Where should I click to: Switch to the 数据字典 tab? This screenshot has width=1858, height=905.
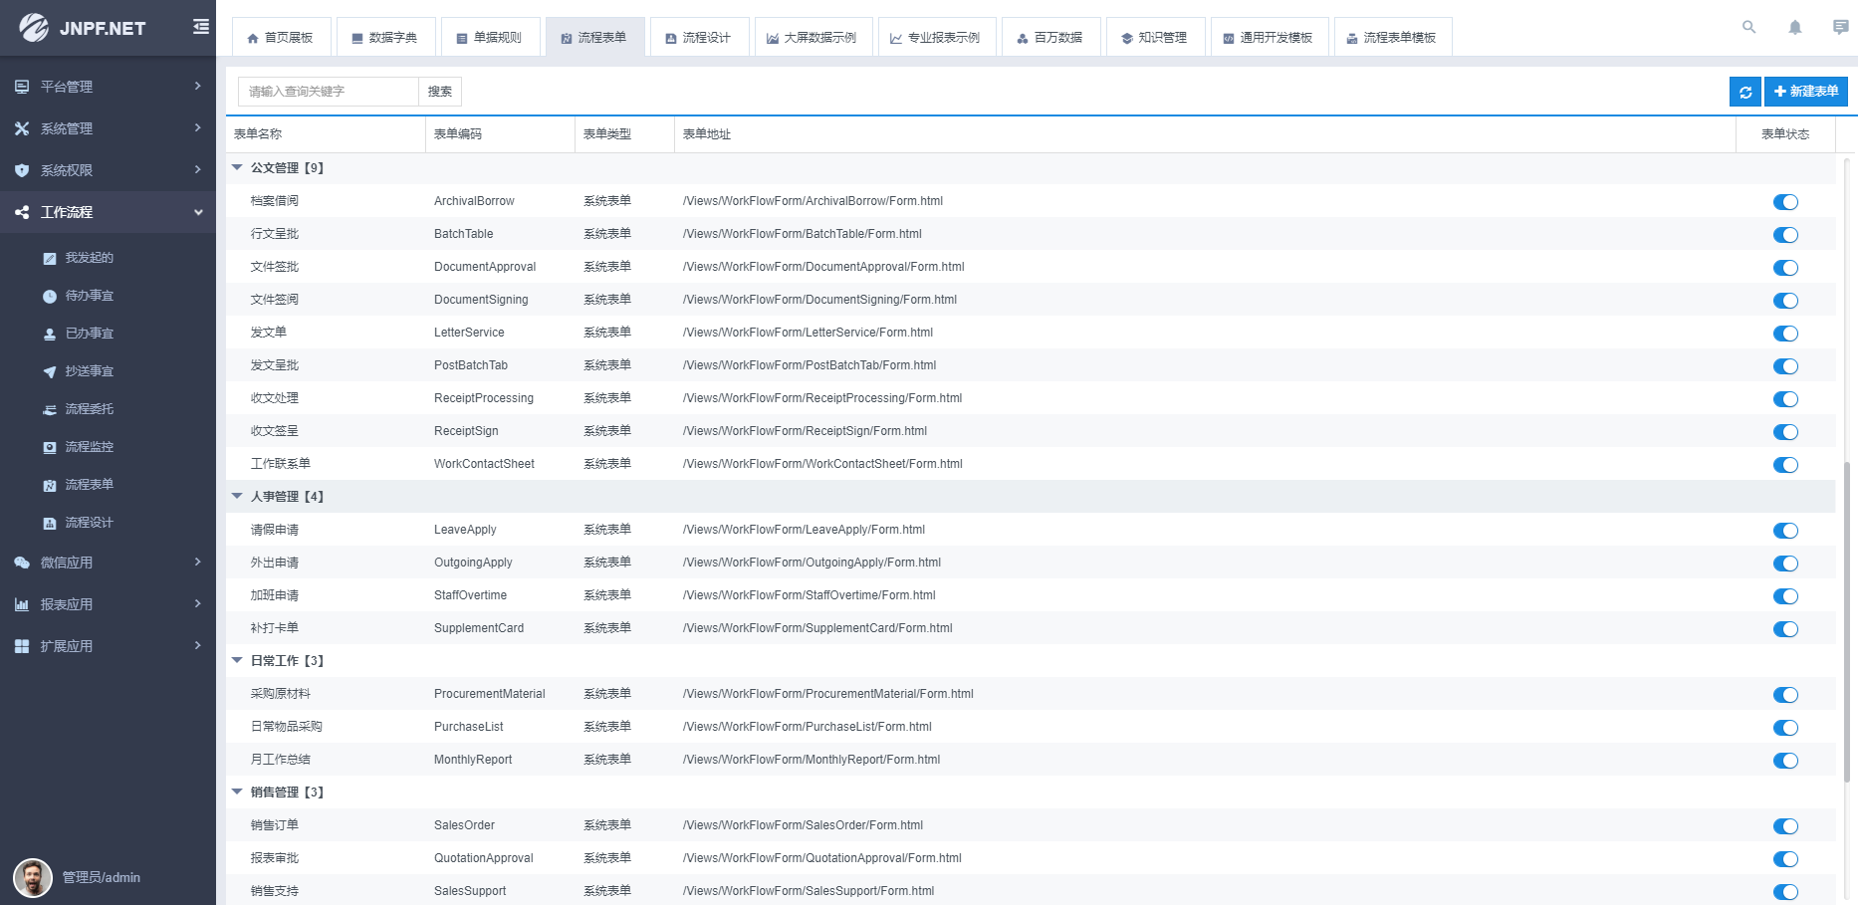point(385,38)
